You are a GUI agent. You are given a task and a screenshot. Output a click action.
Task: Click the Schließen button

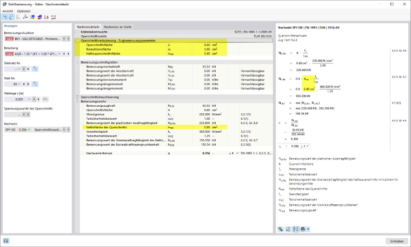397,241
